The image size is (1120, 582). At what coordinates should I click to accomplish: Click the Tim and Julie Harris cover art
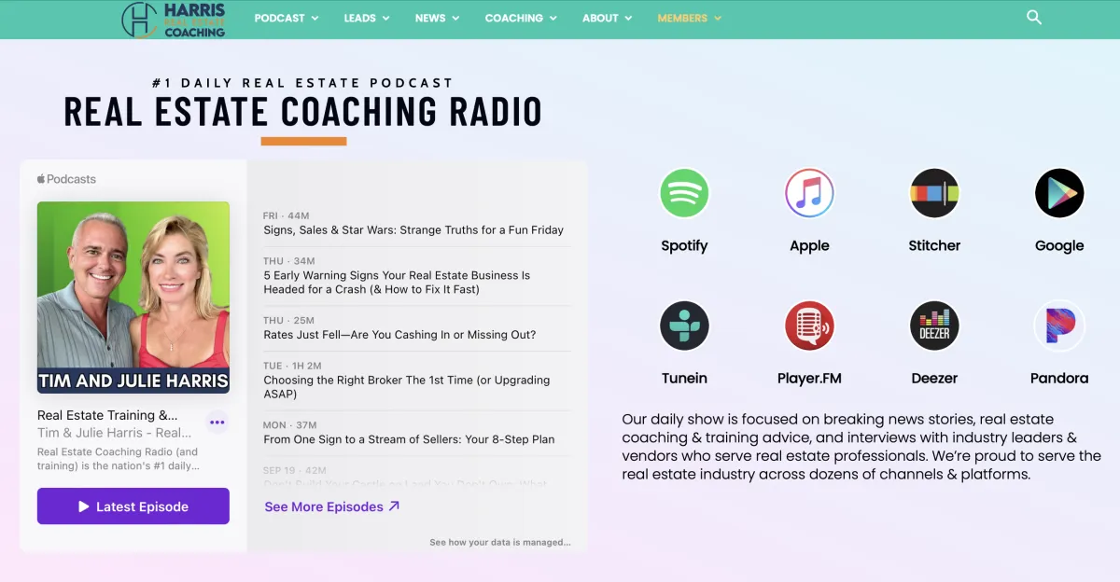(133, 298)
